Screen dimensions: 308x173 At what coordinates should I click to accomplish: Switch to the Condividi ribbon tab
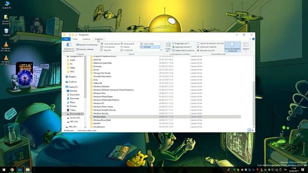[x=86, y=39]
